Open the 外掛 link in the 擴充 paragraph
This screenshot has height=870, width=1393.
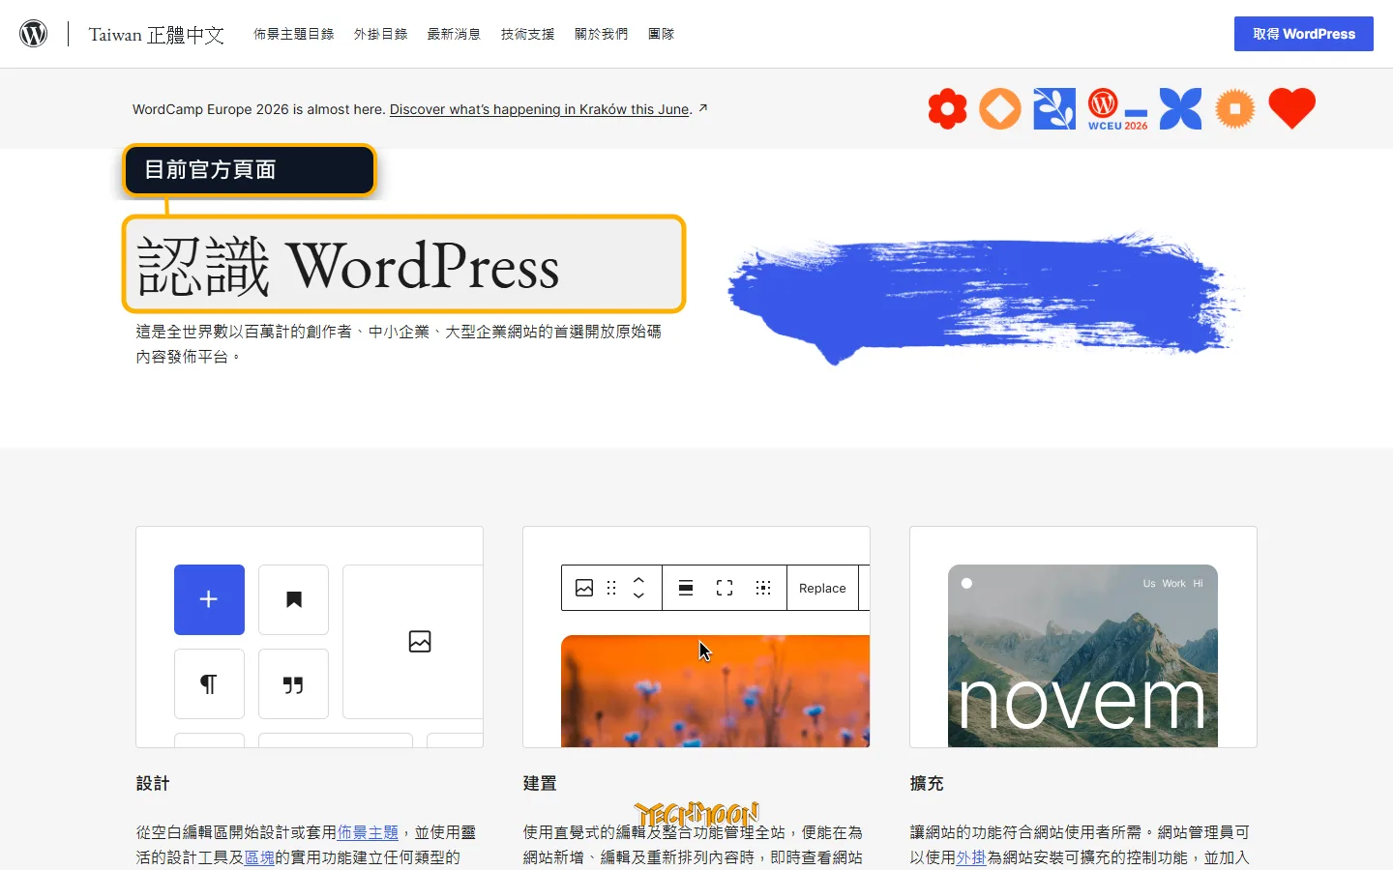click(x=971, y=857)
